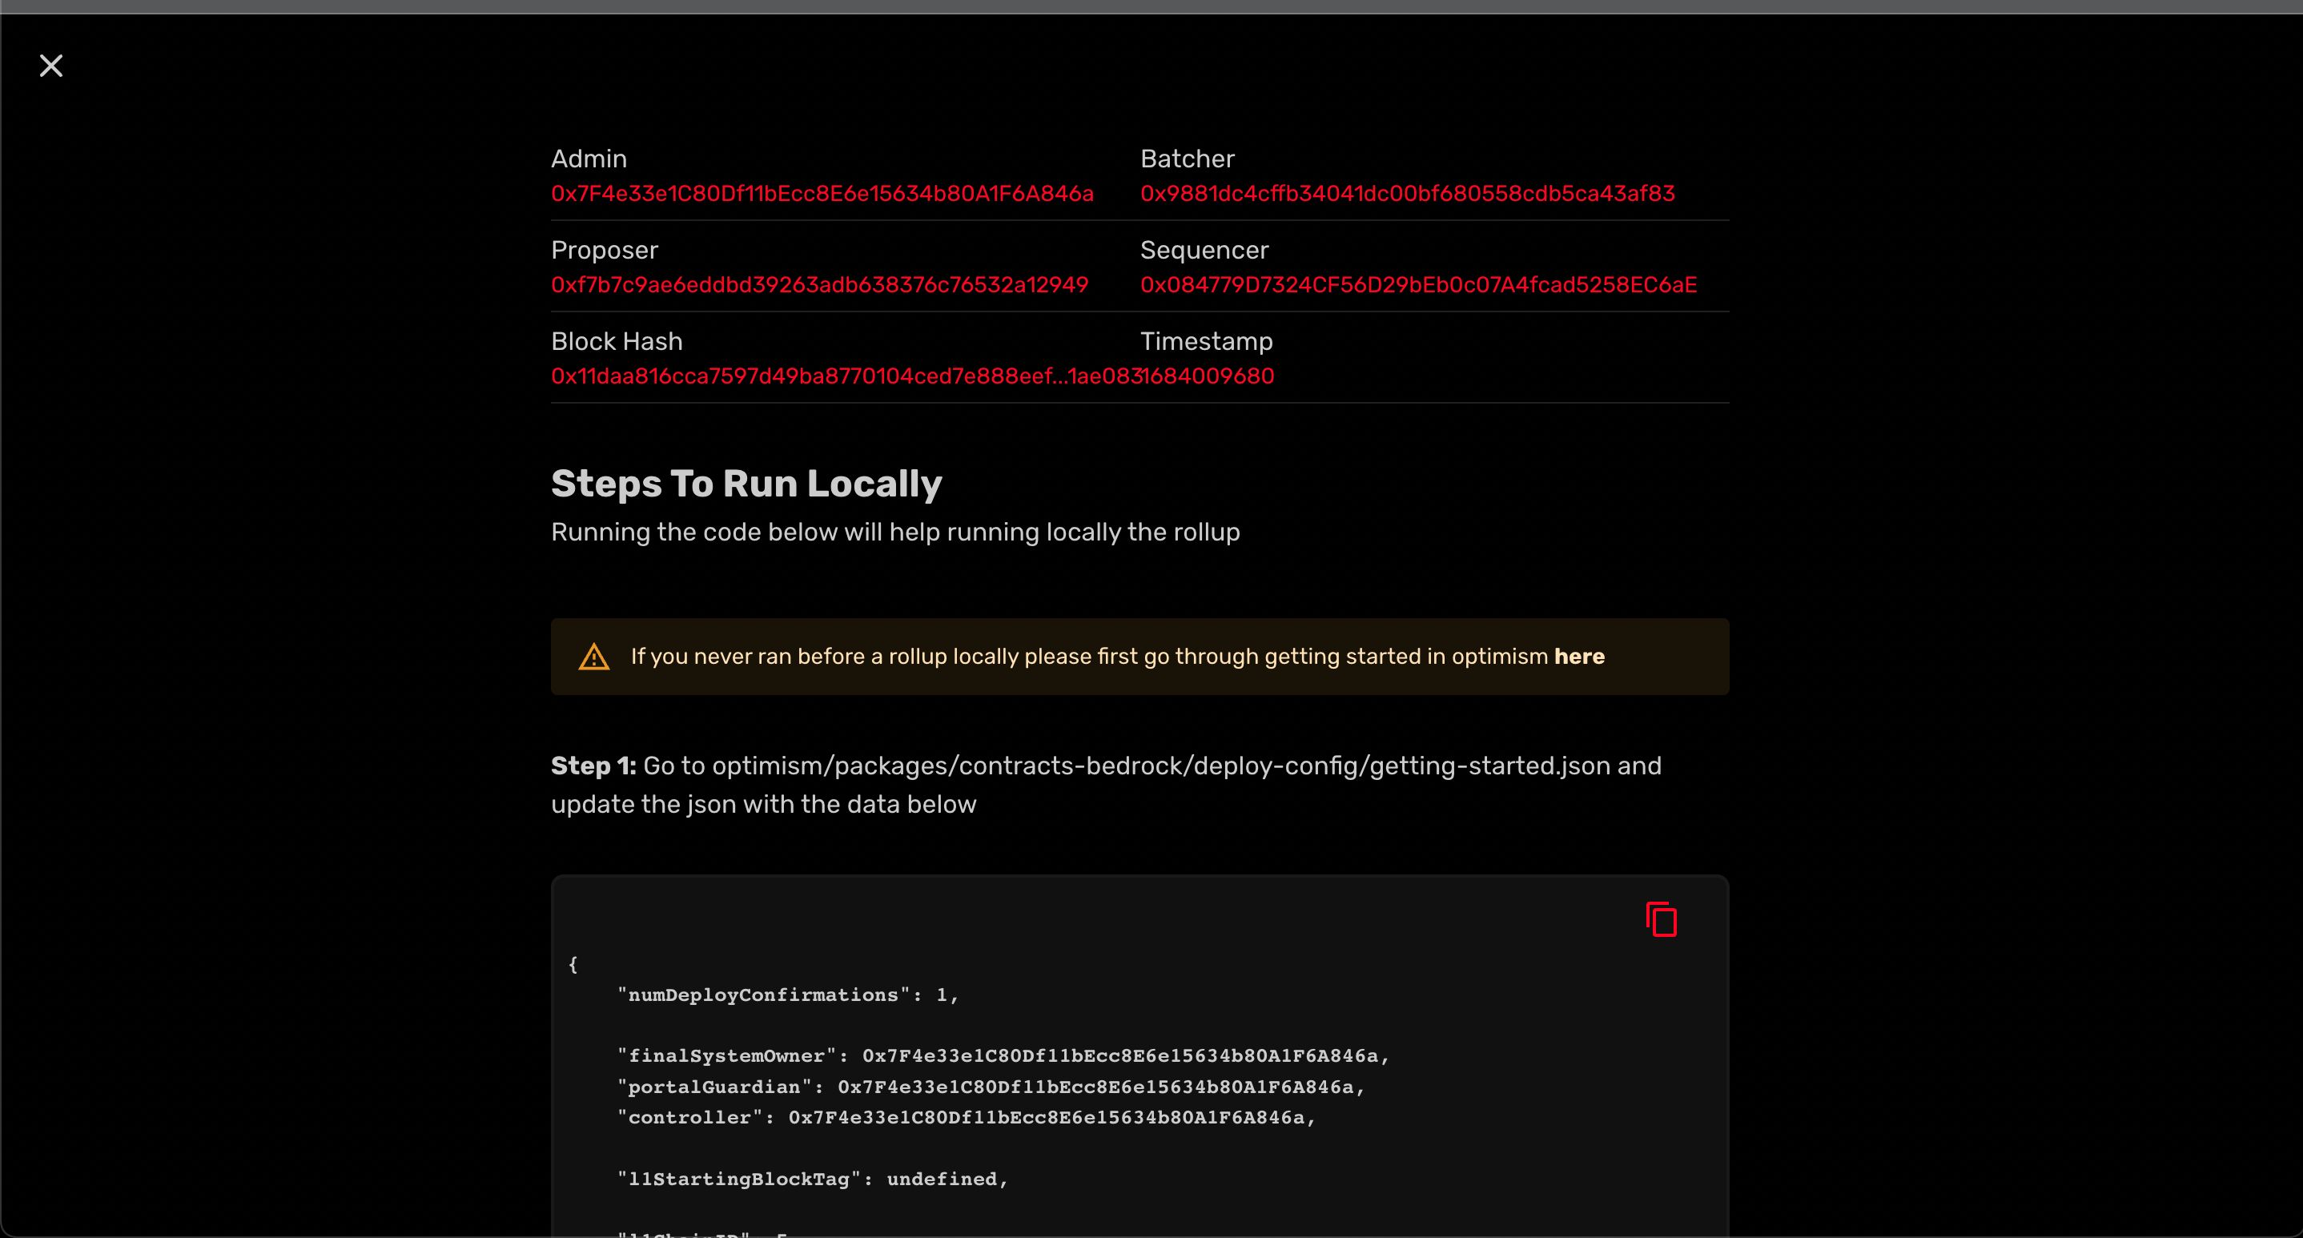This screenshot has width=2303, height=1238.
Task: Close the rollup details overlay
Action: pyautogui.click(x=51, y=66)
